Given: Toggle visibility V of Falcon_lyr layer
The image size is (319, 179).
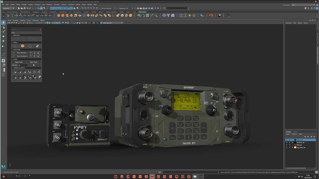Looking at the screenshot, I should (x=287, y=140).
